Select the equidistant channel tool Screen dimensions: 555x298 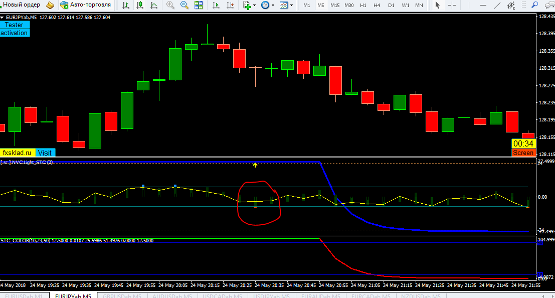tap(511, 5)
